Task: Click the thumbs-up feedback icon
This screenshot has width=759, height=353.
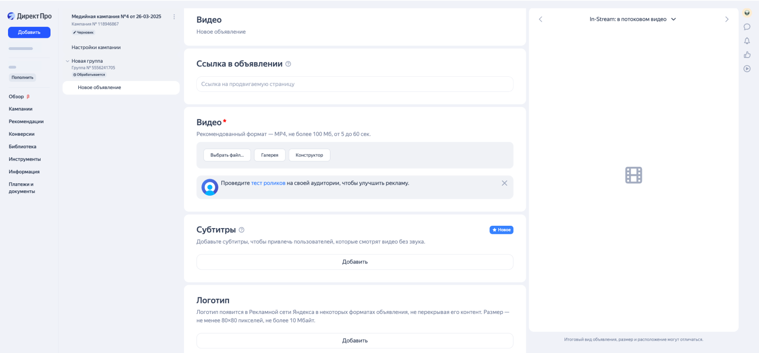Action: pyautogui.click(x=747, y=55)
